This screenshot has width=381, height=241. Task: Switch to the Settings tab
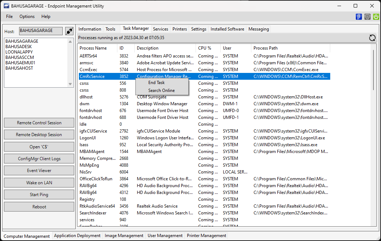(x=199, y=29)
